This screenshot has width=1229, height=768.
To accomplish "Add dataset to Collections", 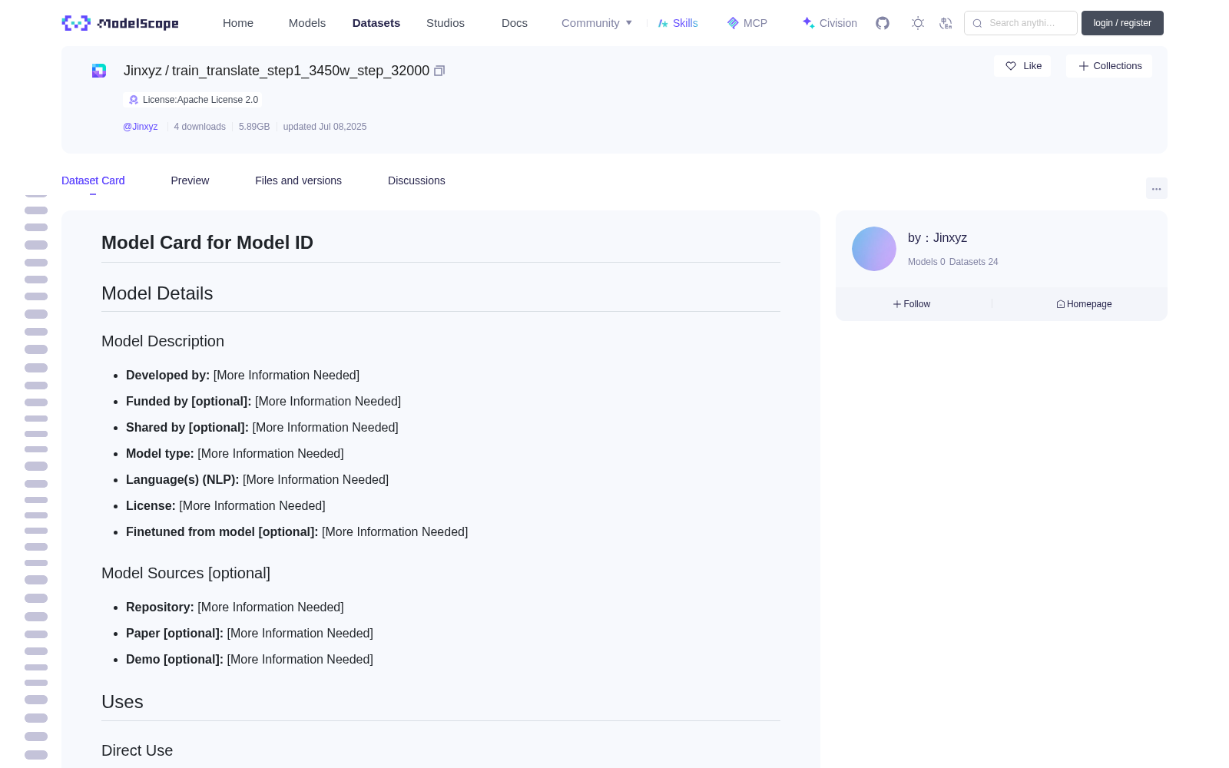I will coord(1109,66).
